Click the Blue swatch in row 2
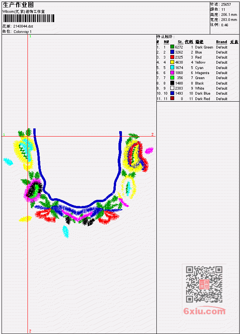 pos(172,52)
